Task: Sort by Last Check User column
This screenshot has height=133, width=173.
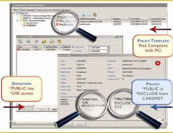Action: pos(158,19)
